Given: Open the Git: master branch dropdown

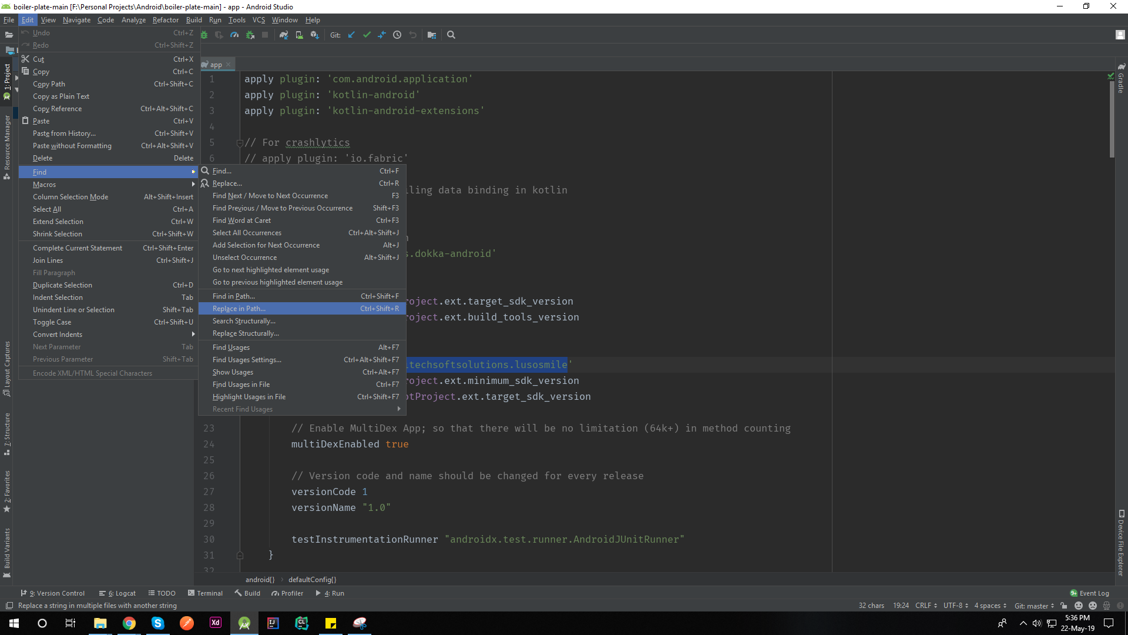Looking at the screenshot, I should [x=1033, y=606].
